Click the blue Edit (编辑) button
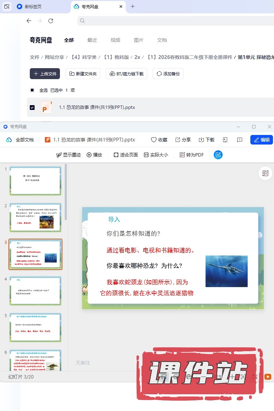274x411 pixels. (x=261, y=140)
